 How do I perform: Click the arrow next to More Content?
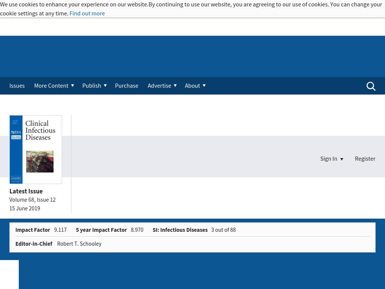pyautogui.click(x=73, y=85)
